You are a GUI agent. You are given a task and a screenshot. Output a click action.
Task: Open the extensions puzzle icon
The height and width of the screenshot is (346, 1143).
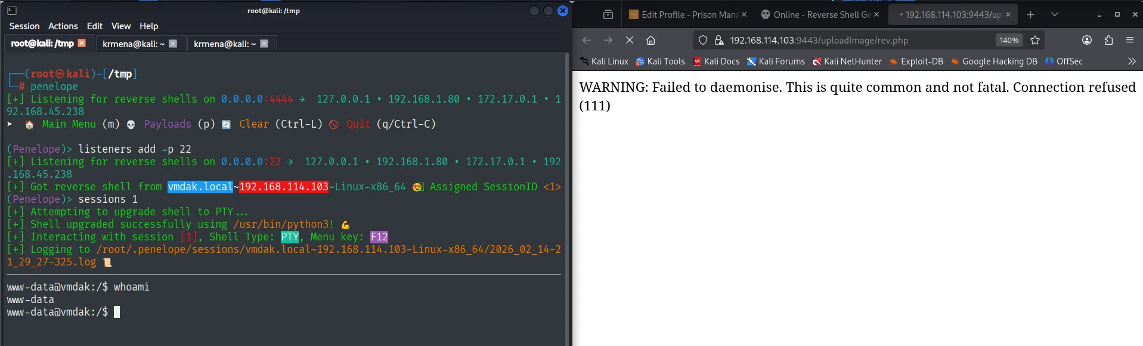pyautogui.click(x=1108, y=40)
